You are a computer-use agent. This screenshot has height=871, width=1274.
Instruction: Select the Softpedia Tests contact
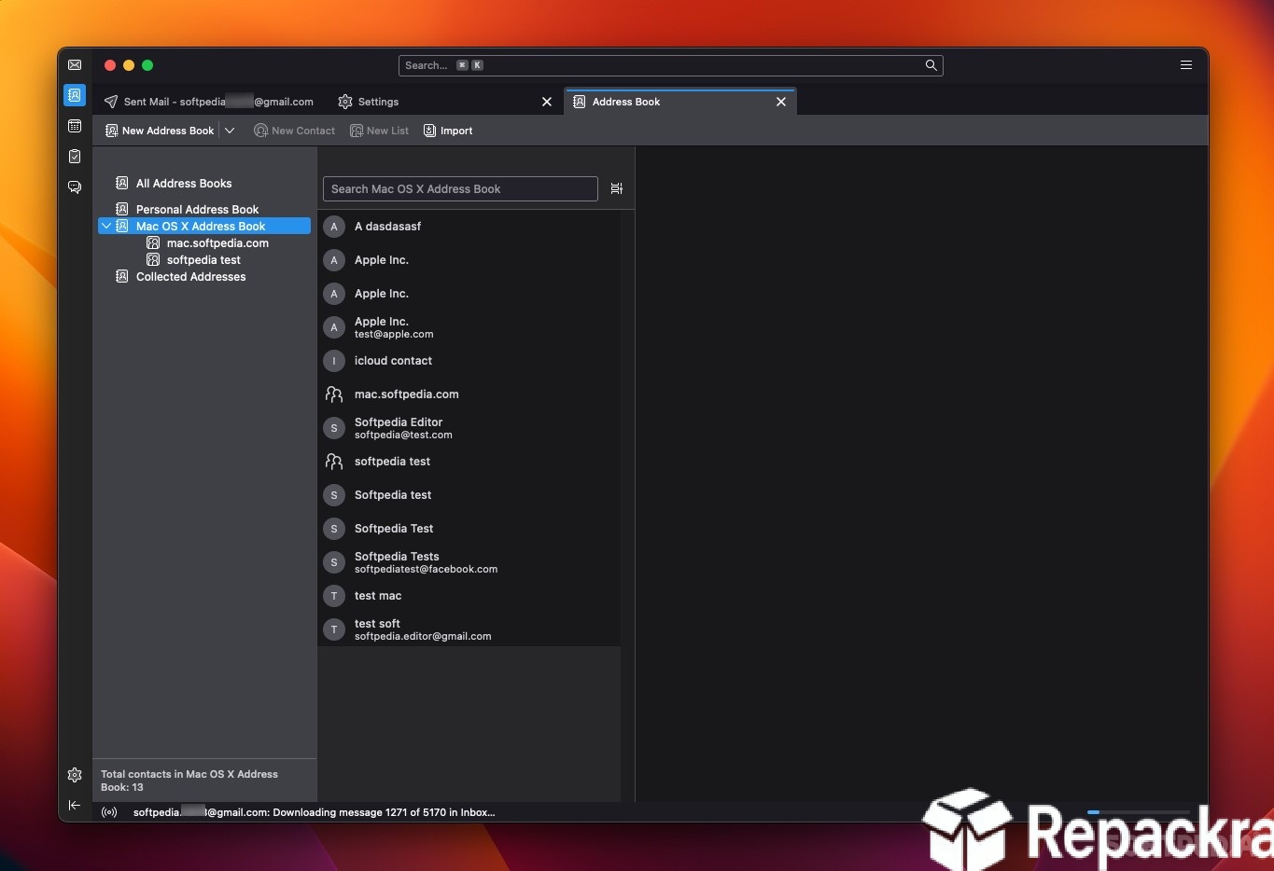pos(469,562)
